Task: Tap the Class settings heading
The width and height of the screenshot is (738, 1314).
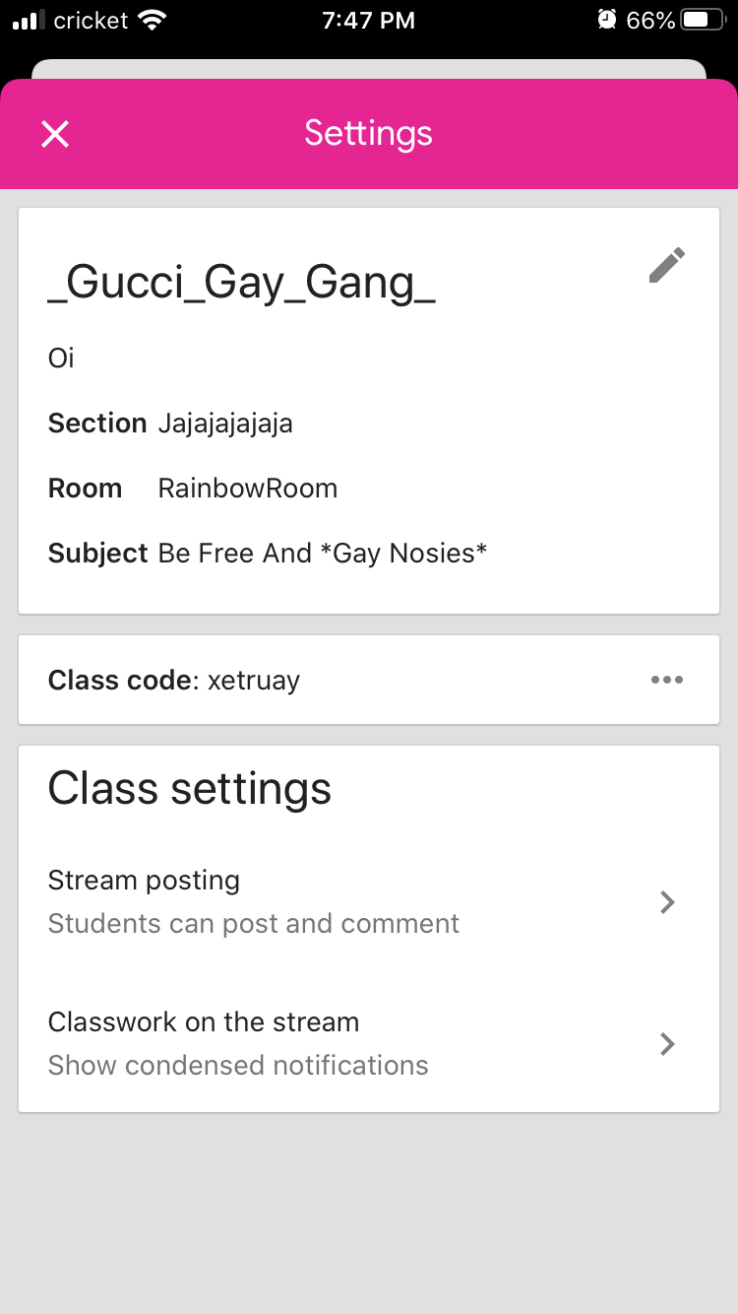Action: coord(190,789)
